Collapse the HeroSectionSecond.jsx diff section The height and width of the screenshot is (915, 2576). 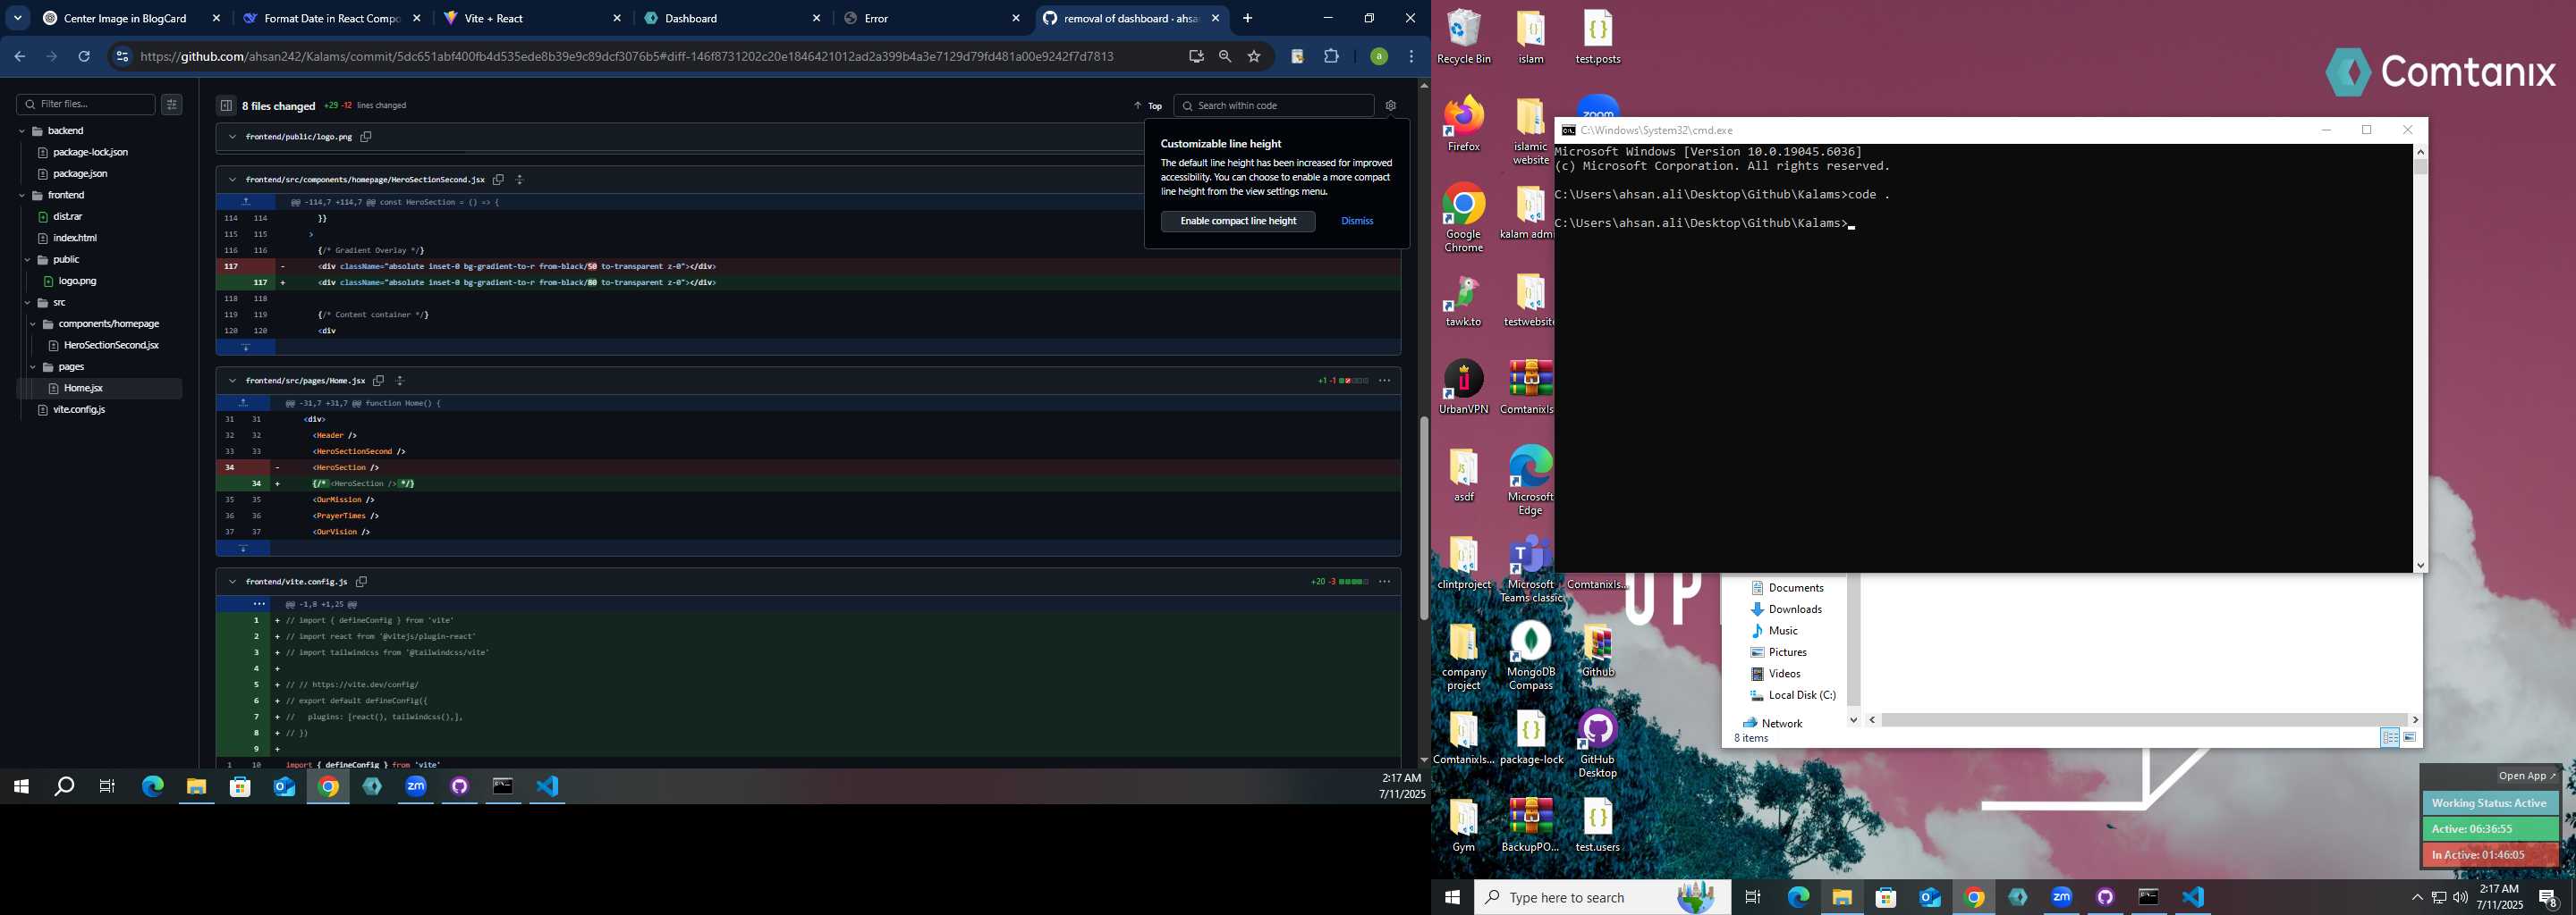pos(232,180)
